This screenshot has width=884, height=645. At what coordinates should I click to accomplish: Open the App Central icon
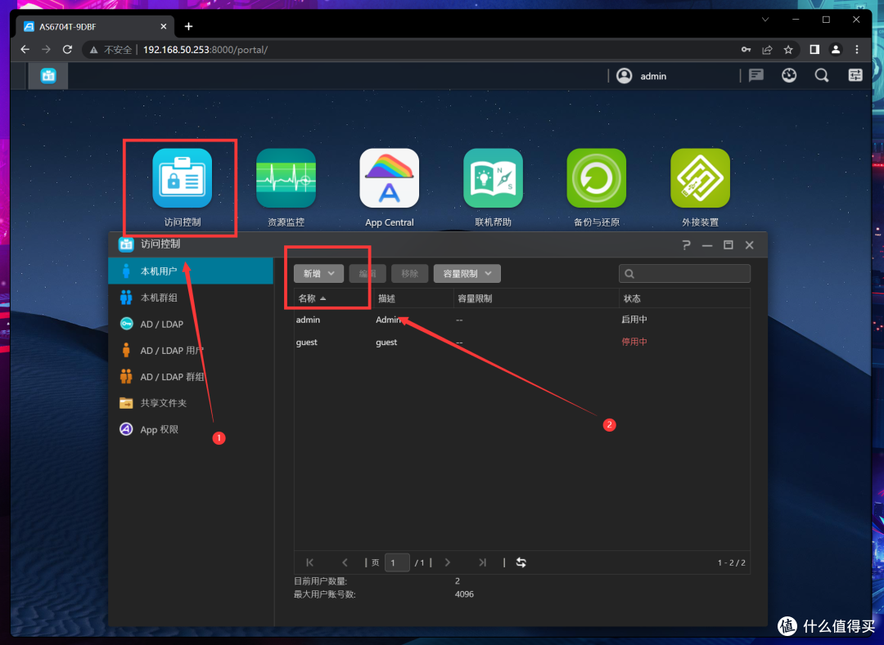389,178
